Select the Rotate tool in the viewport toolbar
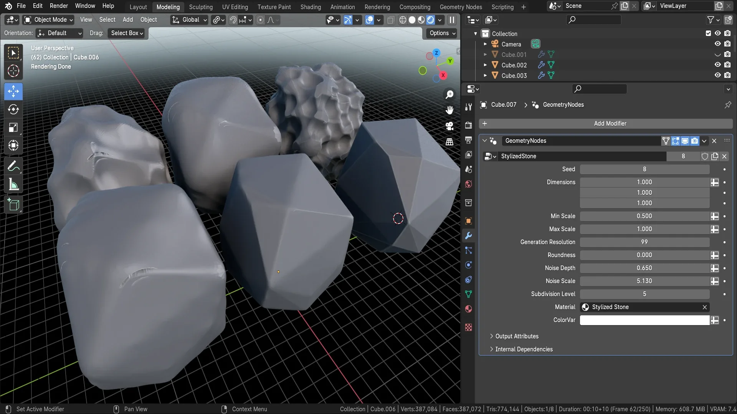 [x=13, y=110]
